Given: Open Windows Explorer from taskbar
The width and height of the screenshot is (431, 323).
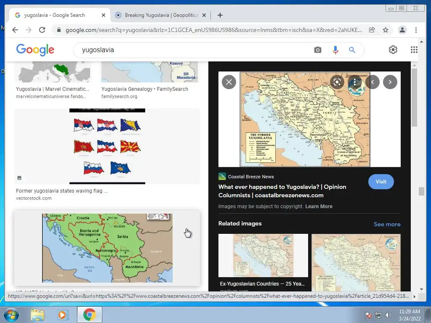Looking at the screenshot, I should point(37,315).
